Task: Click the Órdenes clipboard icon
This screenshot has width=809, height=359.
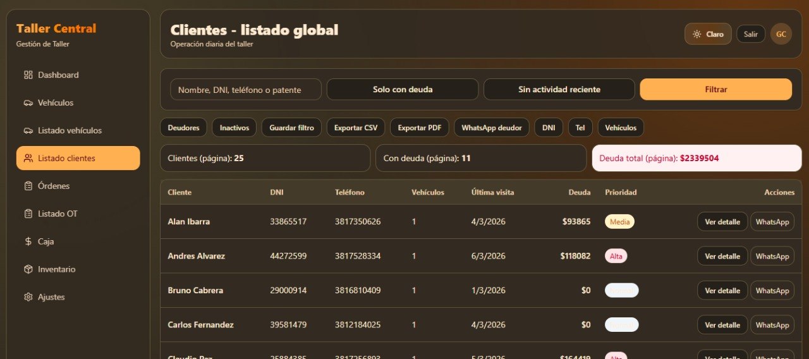Action: [x=28, y=186]
